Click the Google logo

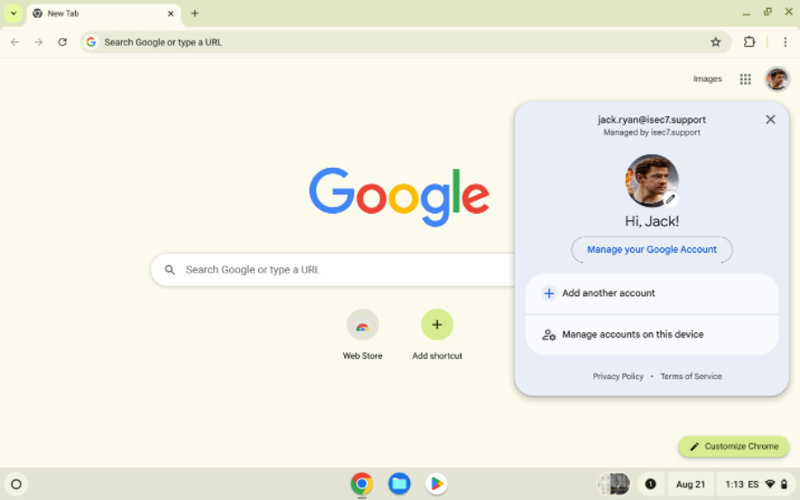click(399, 197)
